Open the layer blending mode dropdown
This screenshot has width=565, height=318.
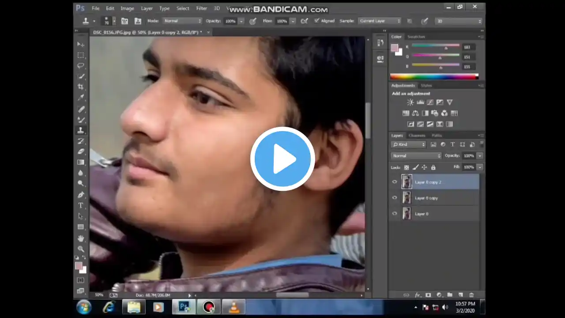(416, 155)
